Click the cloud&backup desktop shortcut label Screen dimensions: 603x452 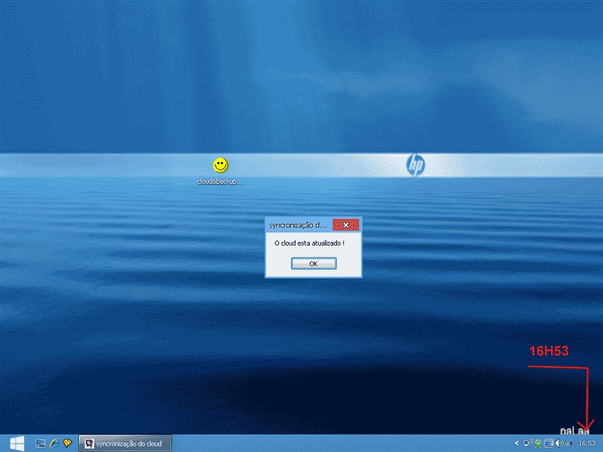tap(220, 182)
